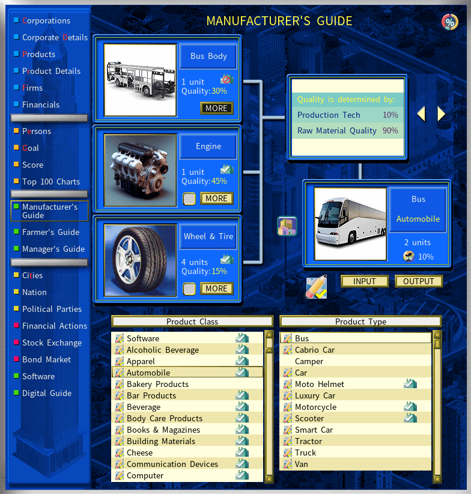This screenshot has height=494, width=471.
Task: Open Farmer's Guide from the sidebar
Action: click(50, 232)
